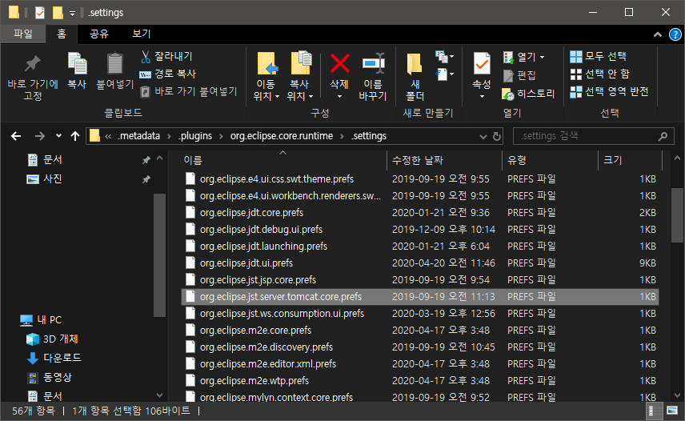This screenshot has width=685, height=421.
Task: Select 잘라내기 (Cut) with scissors icon
Action: click(x=166, y=56)
